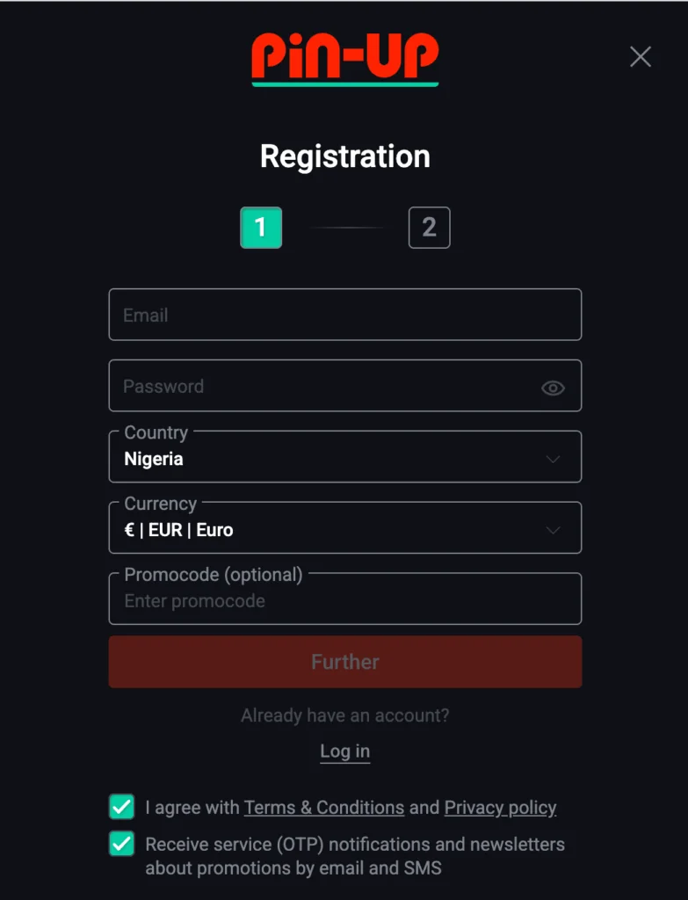Expand the Country chevron arrow
Viewport: 688px width, 900px height.
[553, 459]
